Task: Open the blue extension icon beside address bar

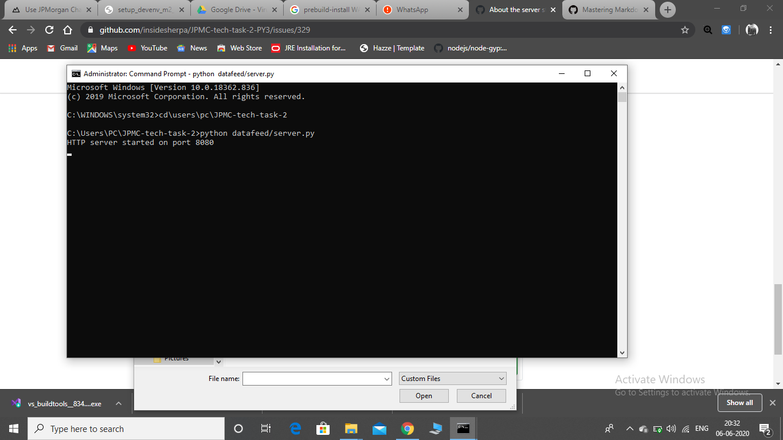Action: [x=726, y=30]
